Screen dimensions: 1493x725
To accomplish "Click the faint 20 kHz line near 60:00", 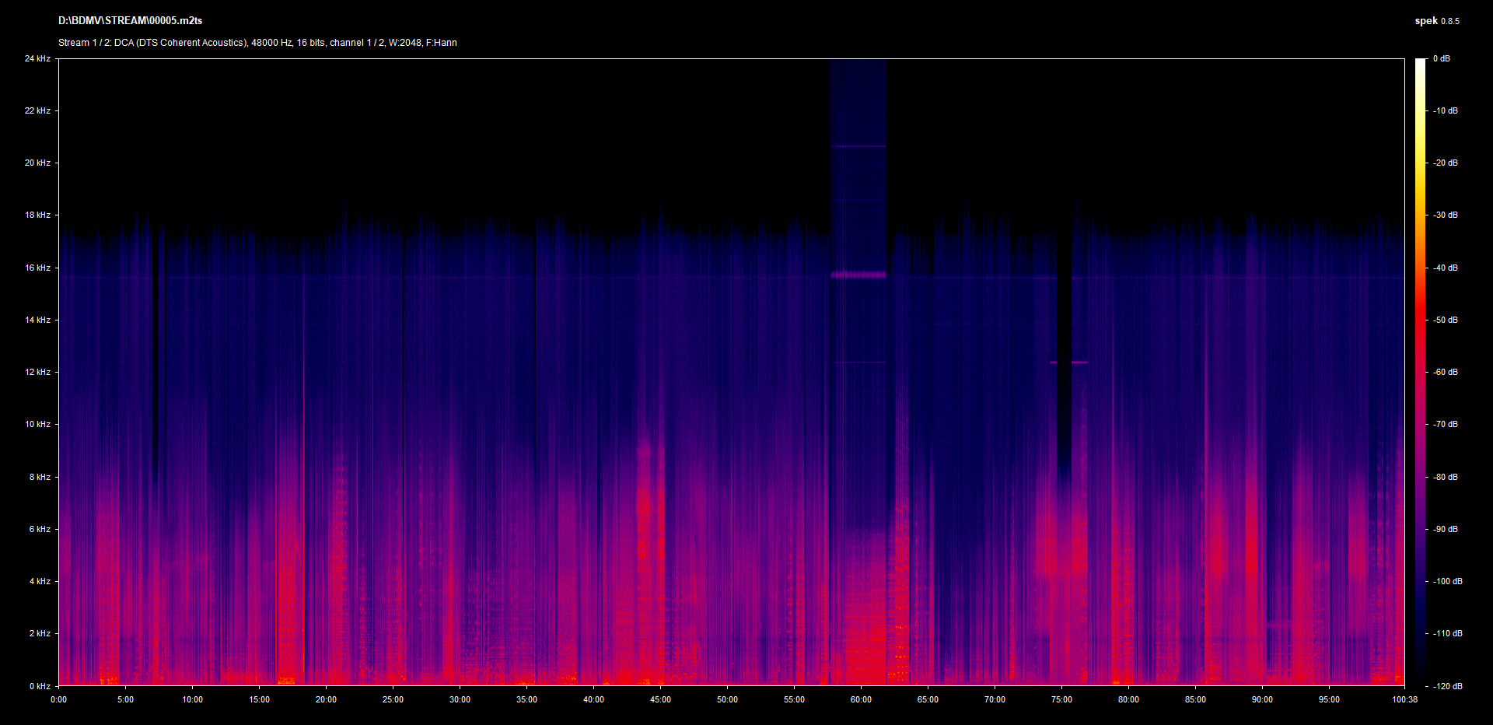I will tap(858, 146).
